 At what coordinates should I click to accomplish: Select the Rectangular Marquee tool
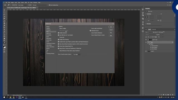[4, 12]
